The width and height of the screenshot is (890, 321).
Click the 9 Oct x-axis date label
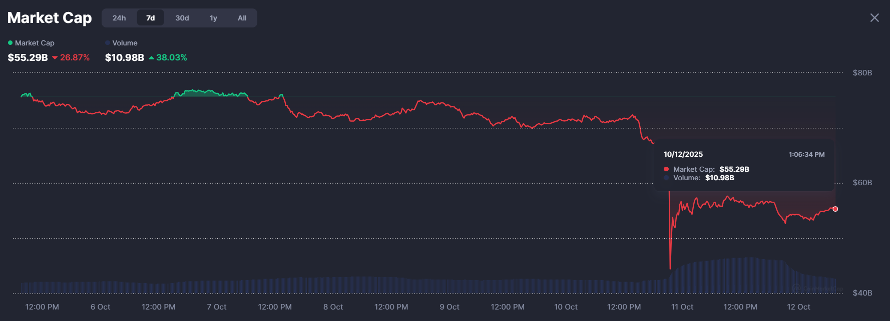[449, 307]
